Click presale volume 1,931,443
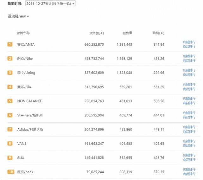The image size is (203, 180). tap(124, 45)
